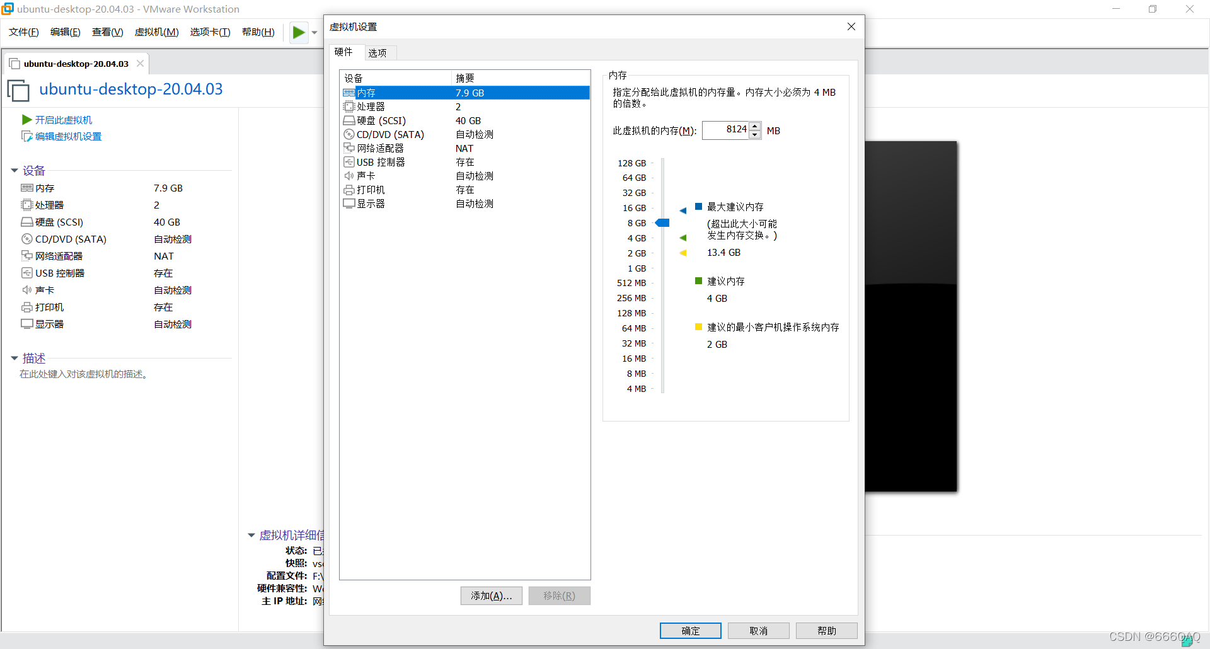Click the sound card speaker icon in the dialog list
Viewport: 1210px width, 649px height.
point(349,176)
